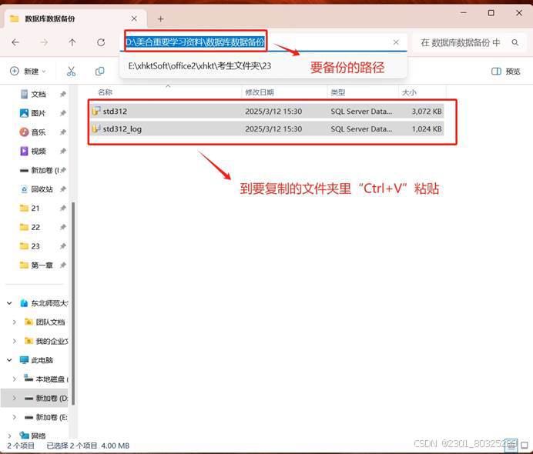The width and height of the screenshot is (533, 454).
Task: Open the 新建 (New) menu
Action: click(x=28, y=72)
